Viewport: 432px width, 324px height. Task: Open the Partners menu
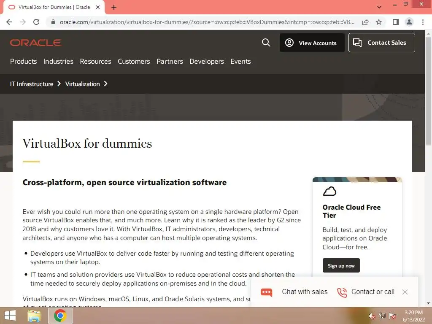click(x=170, y=62)
